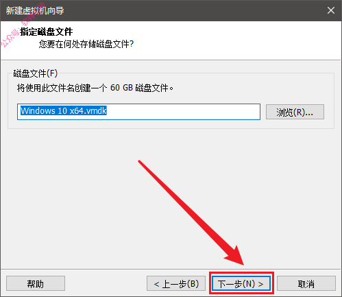The width and height of the screenshot is (342, 297).
Task: Click empty space inside disk file field
Action: (x=183, y=112)
